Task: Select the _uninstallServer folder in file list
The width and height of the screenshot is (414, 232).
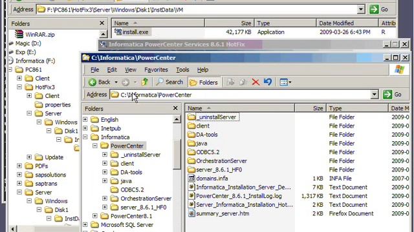Action: click(213, 117)
